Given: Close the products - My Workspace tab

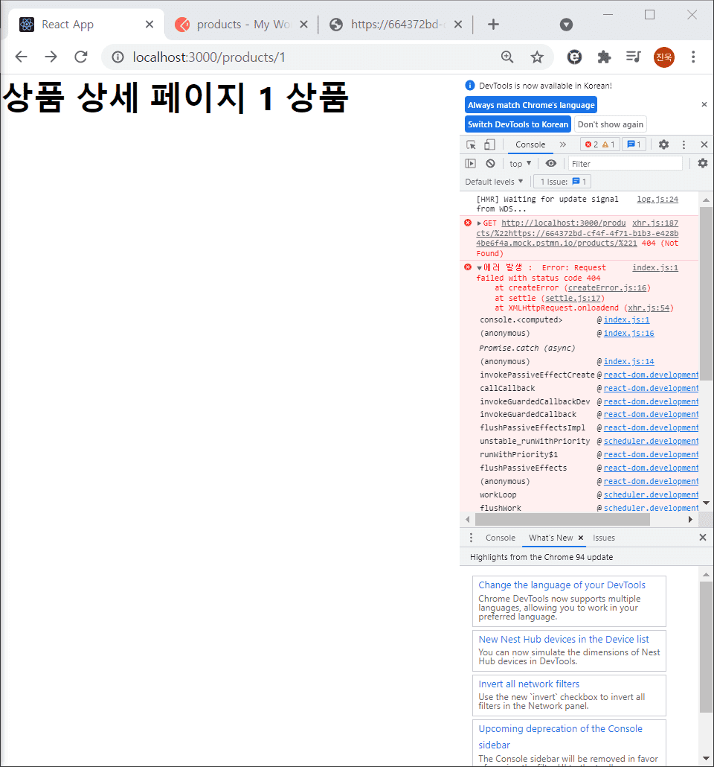Looking at the screenshot, I should coord(303,25).
